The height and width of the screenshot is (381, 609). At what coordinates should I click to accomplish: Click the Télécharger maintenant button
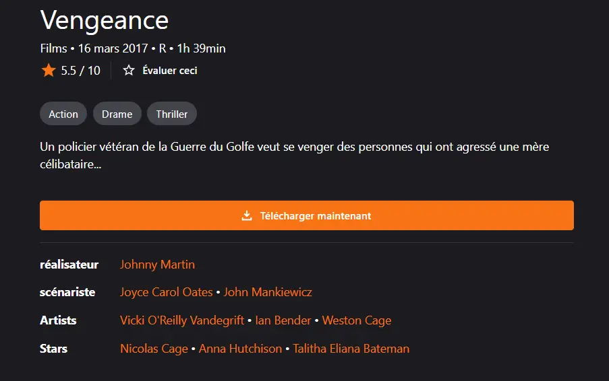pos(307,215)
